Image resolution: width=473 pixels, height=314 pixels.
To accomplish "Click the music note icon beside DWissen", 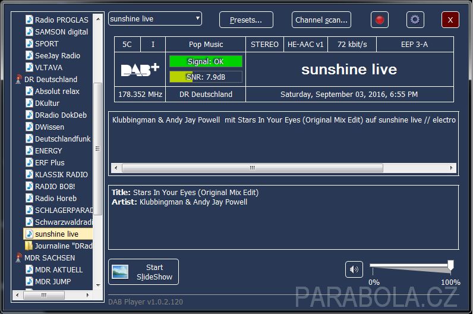I will click(29, 127).
